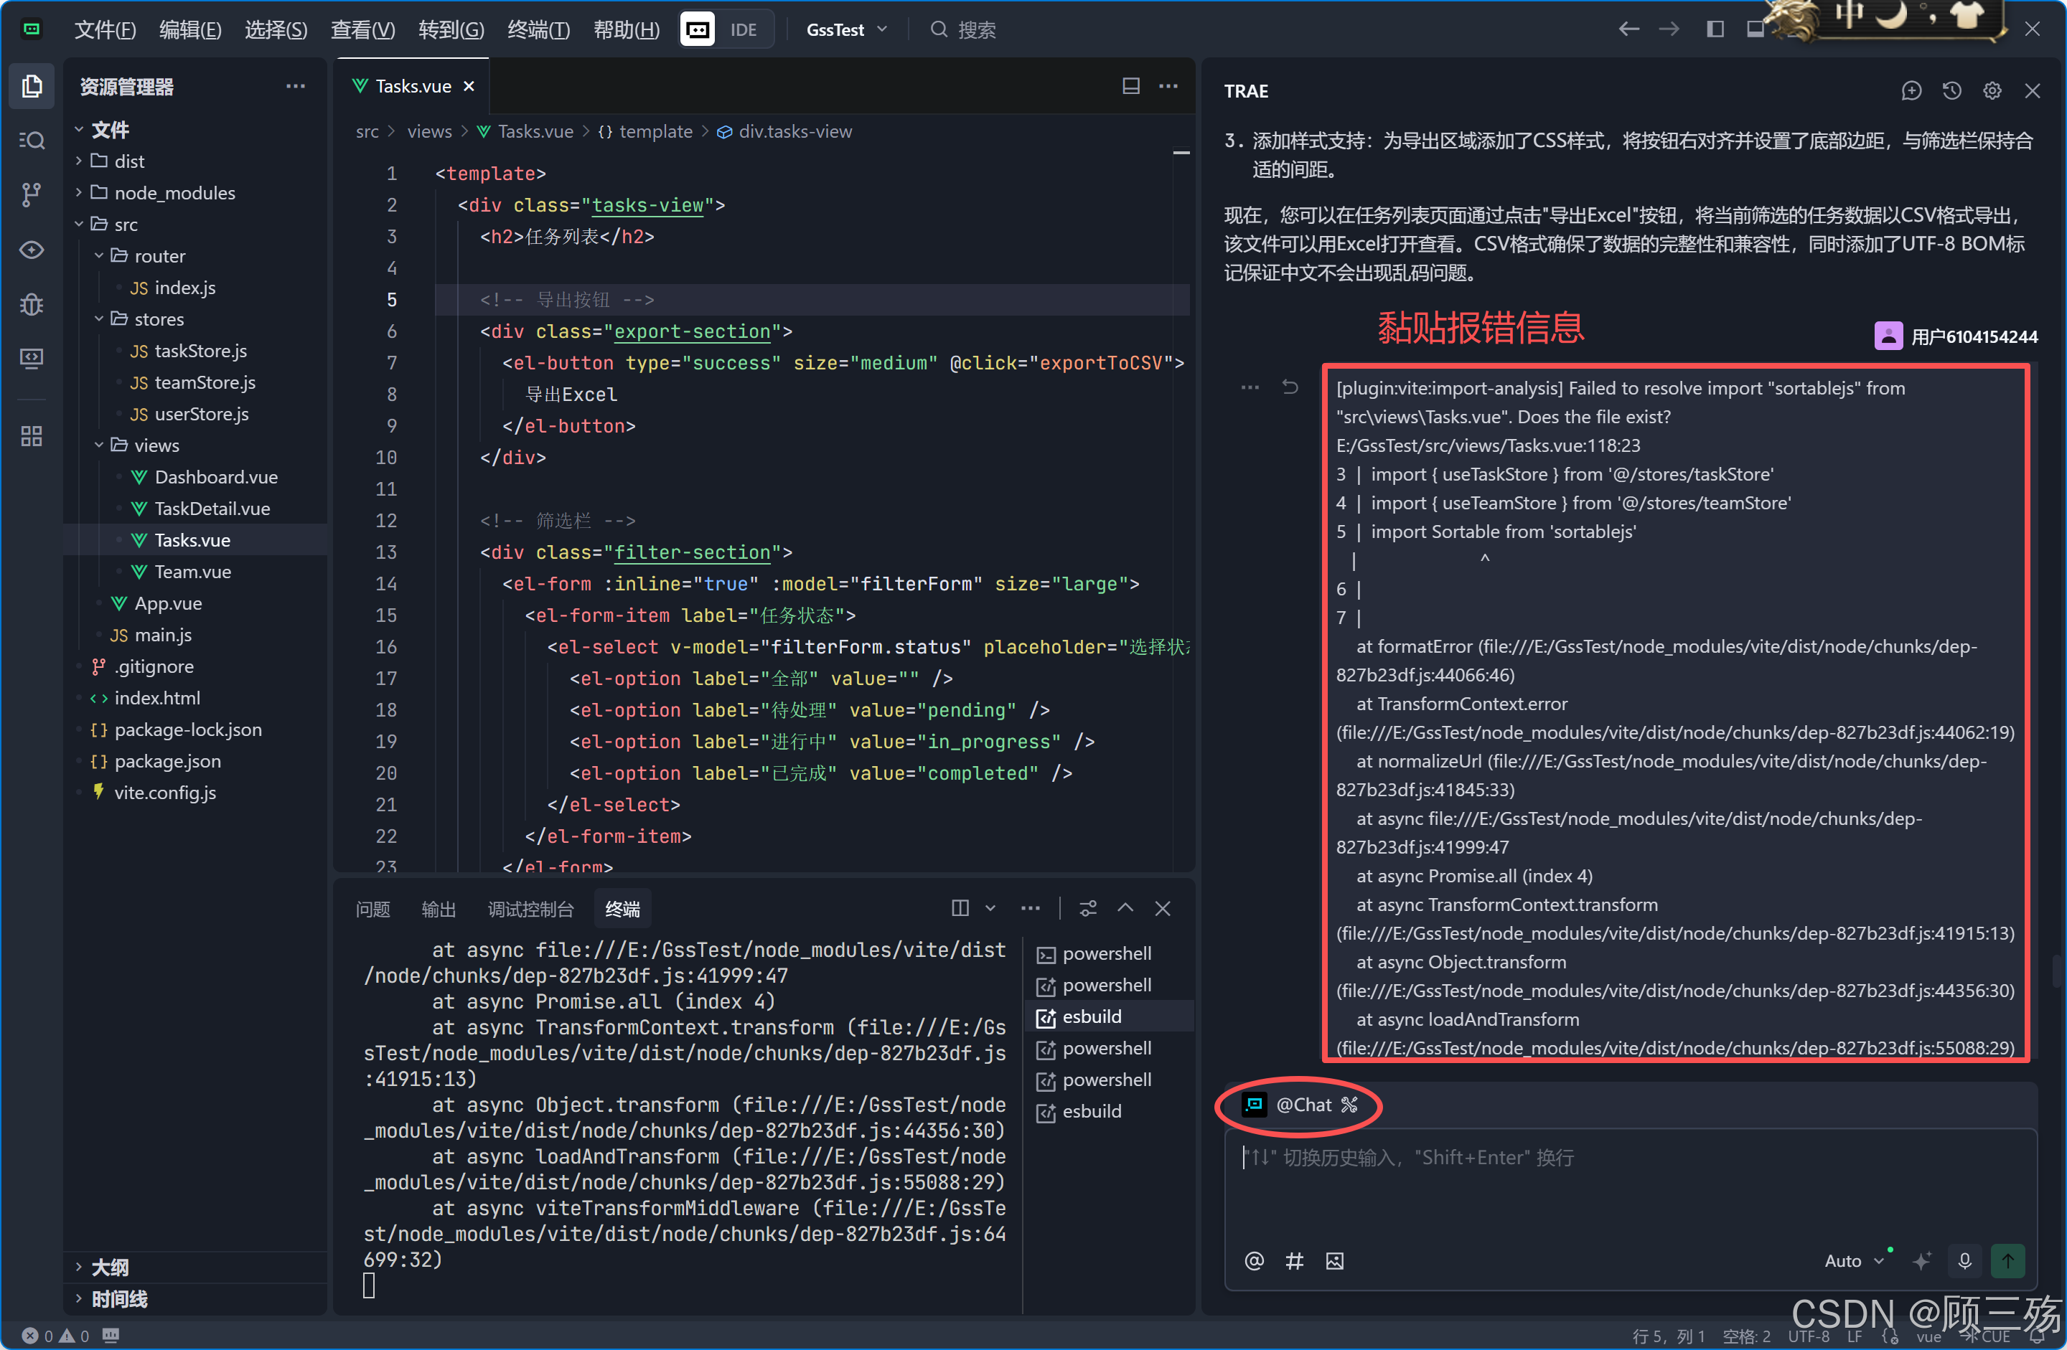Toggle the primary sidebar layout icon
Image resolution: width=2067 pixels, height=1350 pixels.
[1715, 29]
